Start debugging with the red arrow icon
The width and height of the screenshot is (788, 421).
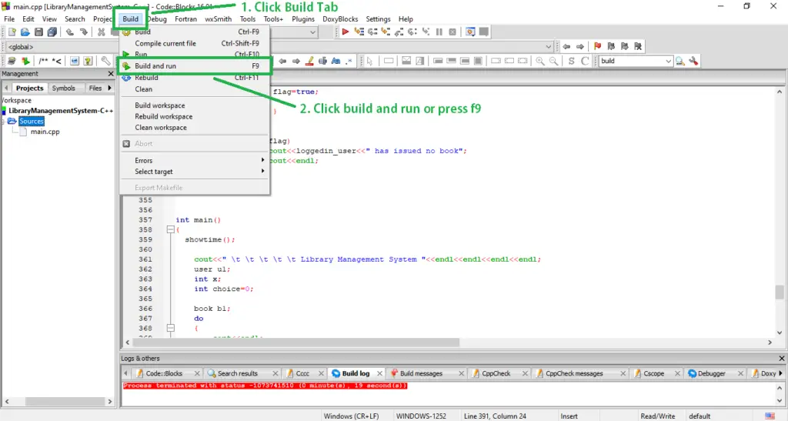(346, 32)
